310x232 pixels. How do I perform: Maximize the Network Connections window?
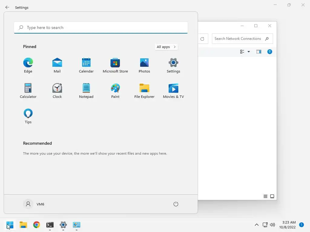coord(256,26)
